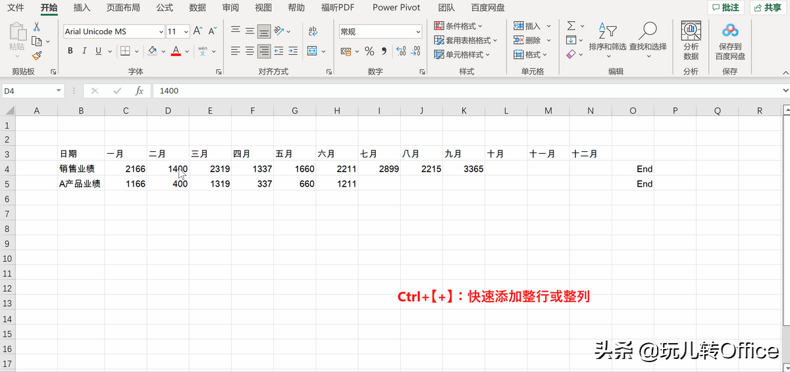790x372 pixels.
Task: Open 排序和筛选 sort and filter
Action: [x=608, y=40]
